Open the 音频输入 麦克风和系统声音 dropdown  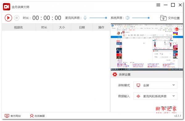click(x=155, y=96)
